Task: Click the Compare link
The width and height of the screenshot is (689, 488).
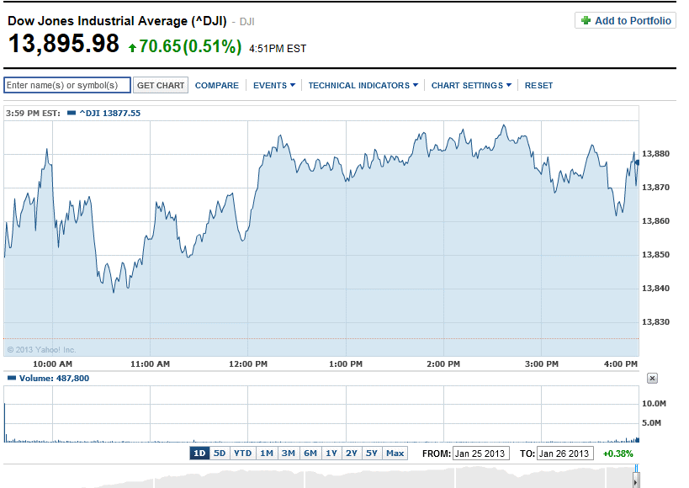Action: click(217, 85)
